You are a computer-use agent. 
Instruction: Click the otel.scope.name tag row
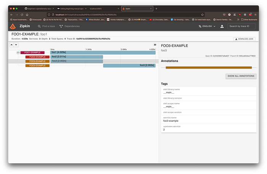(209, 105)
